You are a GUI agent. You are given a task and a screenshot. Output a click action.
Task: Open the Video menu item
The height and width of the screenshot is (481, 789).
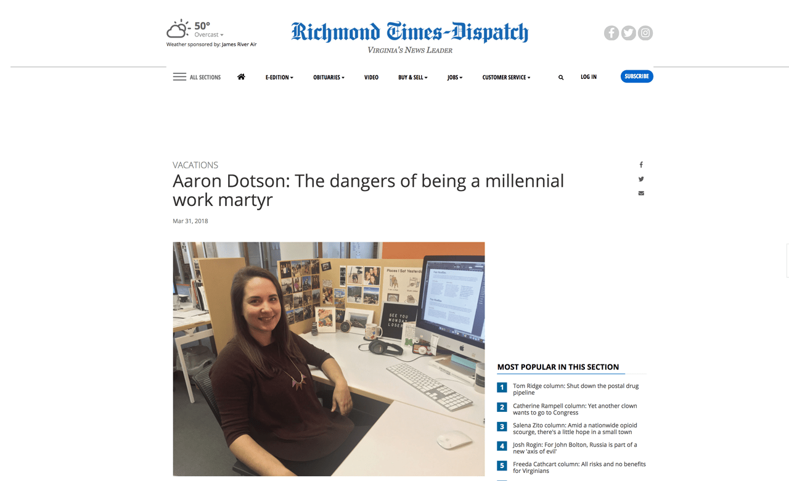tap(371, 78)
